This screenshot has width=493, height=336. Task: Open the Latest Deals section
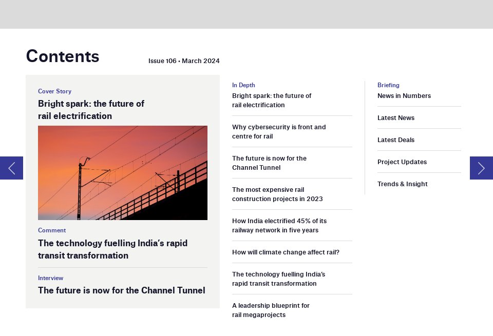click(x=394, y=140)
